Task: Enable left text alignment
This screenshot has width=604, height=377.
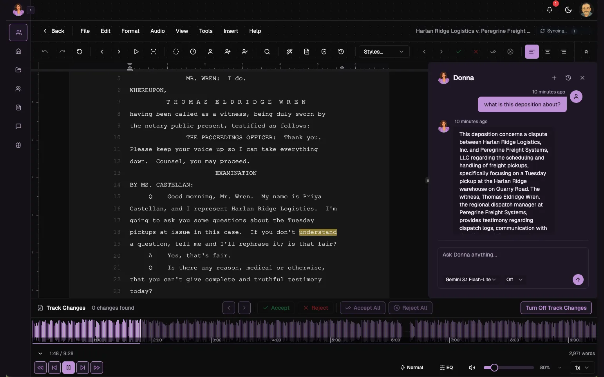Action: [x=532, y=52]
